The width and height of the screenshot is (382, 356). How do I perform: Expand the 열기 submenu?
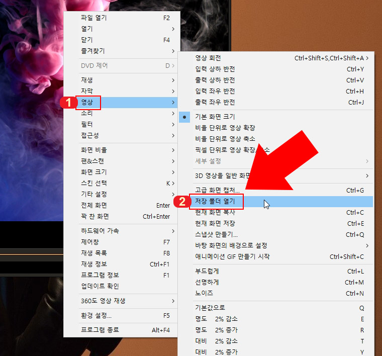coord(122,29)
